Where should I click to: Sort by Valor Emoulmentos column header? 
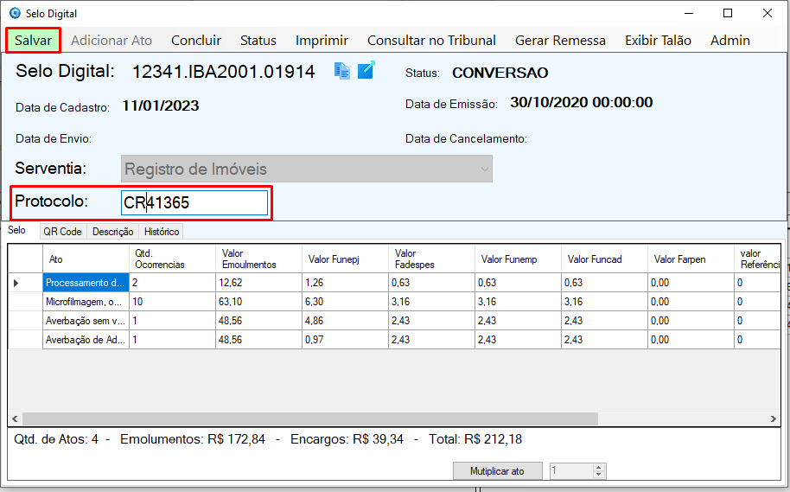258,259
